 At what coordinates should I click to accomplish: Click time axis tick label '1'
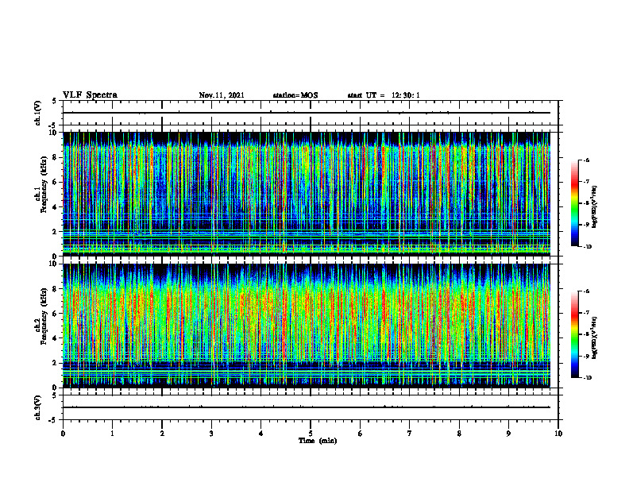point(112,434)
